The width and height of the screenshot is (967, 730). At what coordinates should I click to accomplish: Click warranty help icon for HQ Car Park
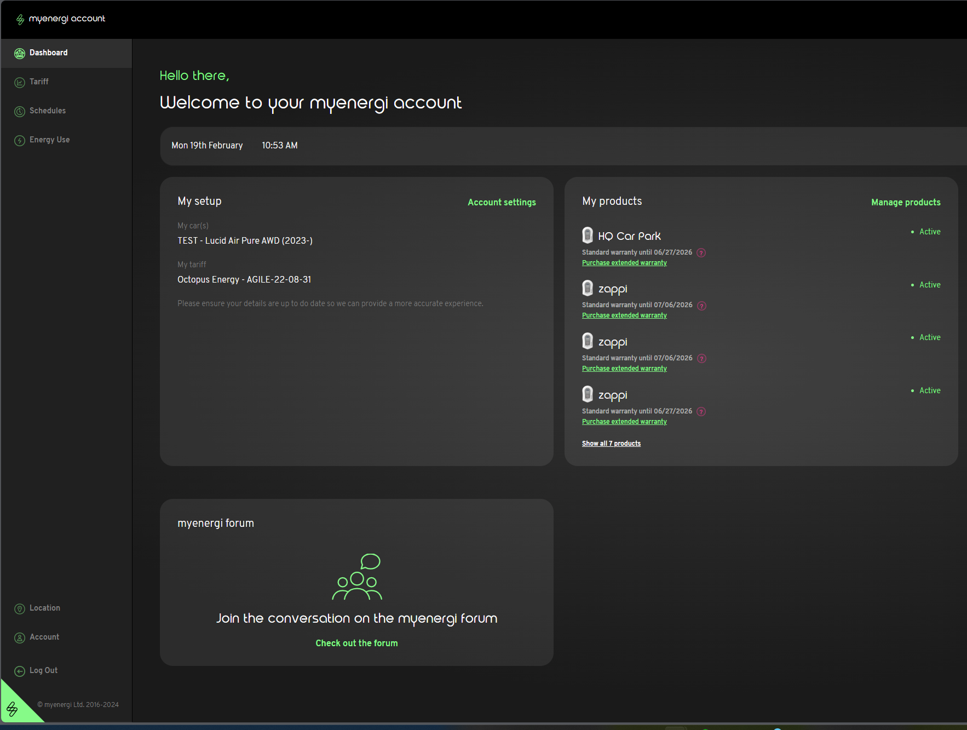(701, 252)
